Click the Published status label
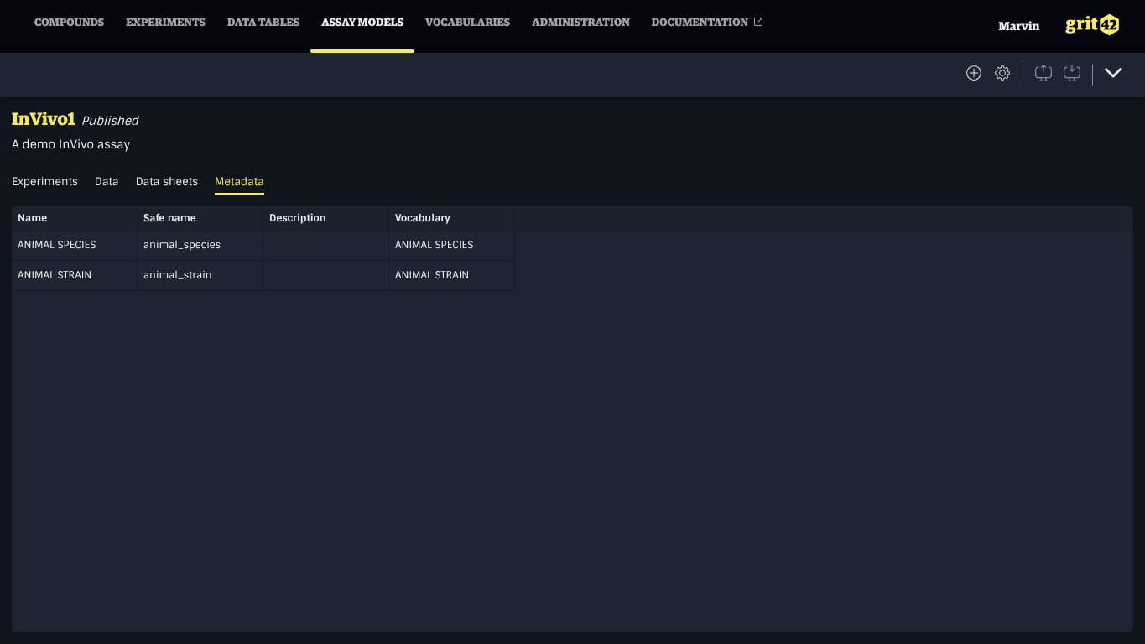 click(110, 121)
